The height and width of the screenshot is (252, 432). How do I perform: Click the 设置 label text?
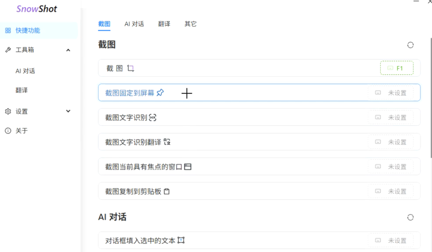point(22,111)
